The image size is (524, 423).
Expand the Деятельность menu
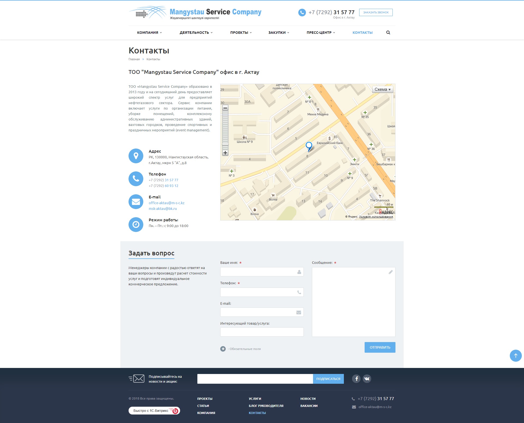[196, 32]
